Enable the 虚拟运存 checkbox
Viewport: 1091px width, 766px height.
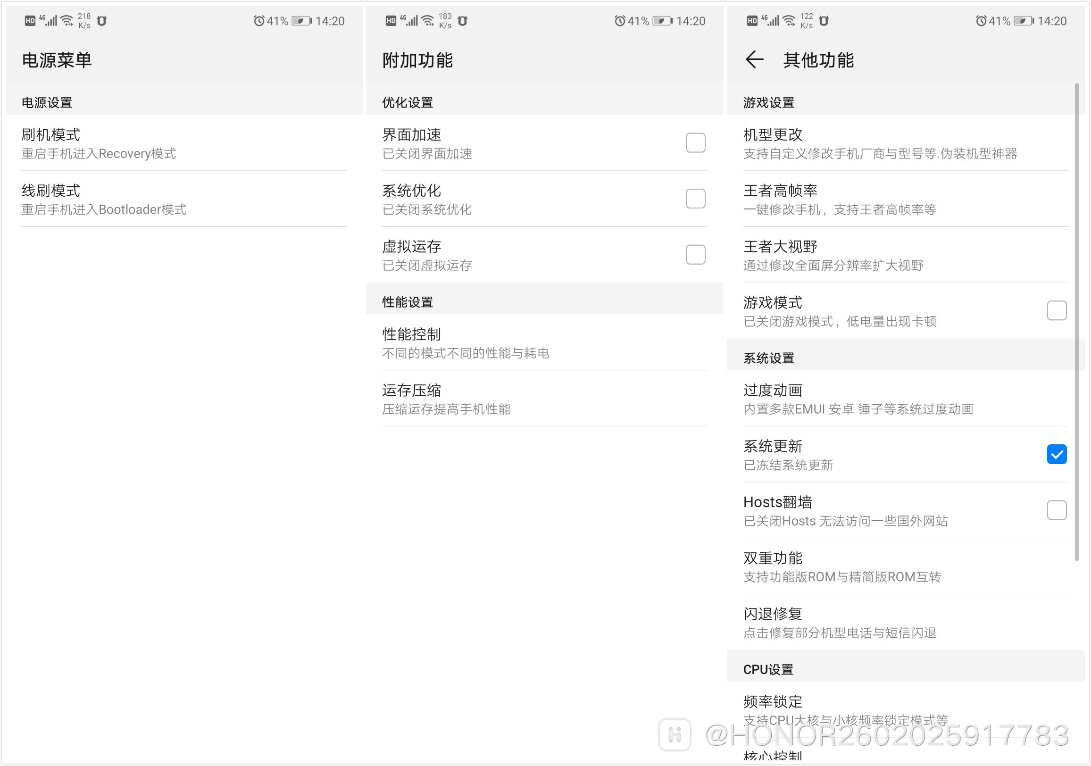pos(695,255)
